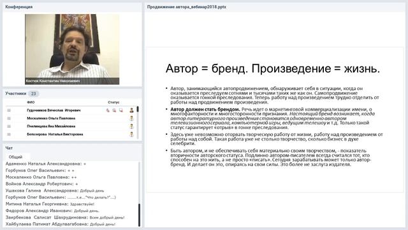Click the user avatar icon for Пчелинцева Яна Михайловна

point(131,126)
